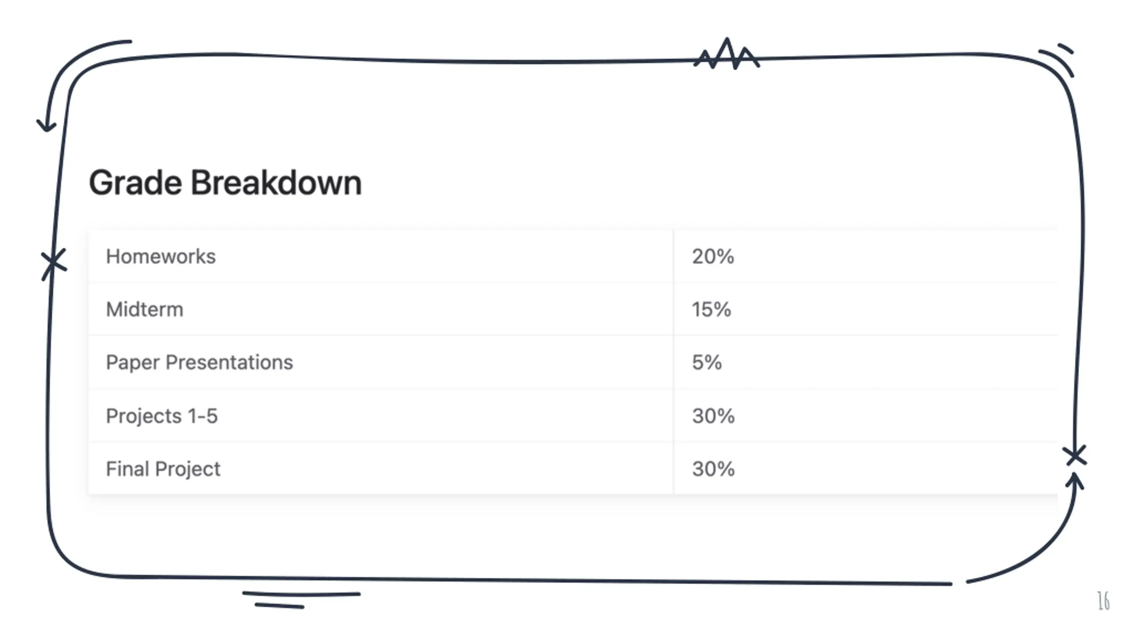Click the Projects 1-5 row label
1134x638 pixels.
point(162,416)
